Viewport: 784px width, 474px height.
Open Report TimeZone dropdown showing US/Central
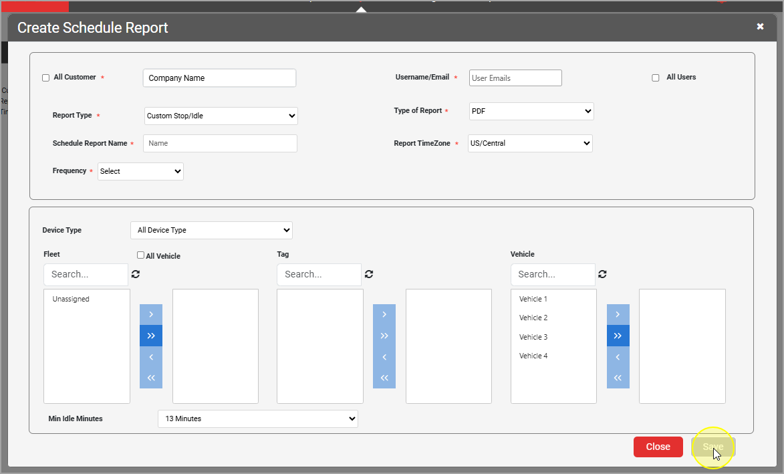530,143
